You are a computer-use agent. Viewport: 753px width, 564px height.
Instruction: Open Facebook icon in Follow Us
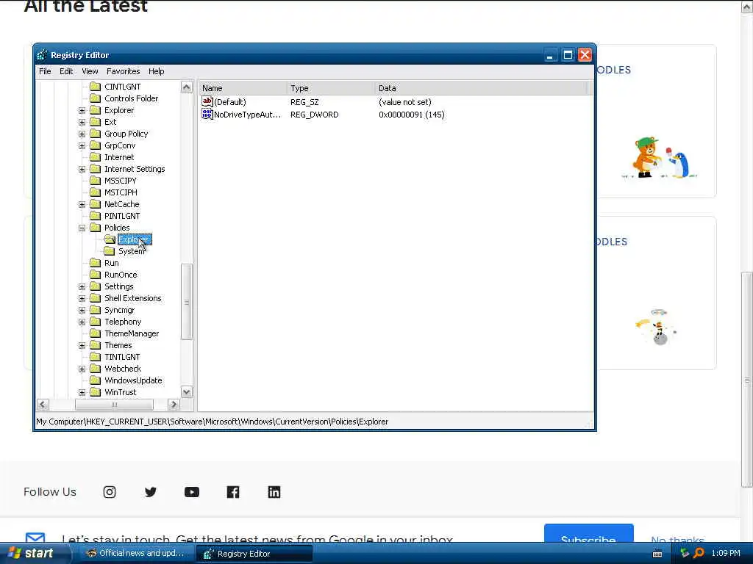pyautogui.click(x=233, y=492)
